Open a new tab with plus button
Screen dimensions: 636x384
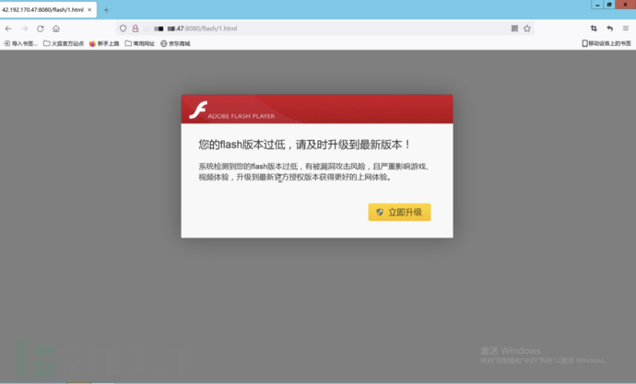pos(106,10)
